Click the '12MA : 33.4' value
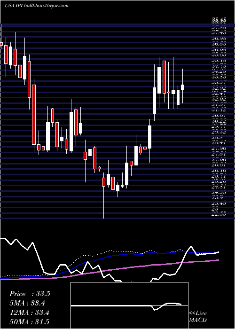 point(30,313)
